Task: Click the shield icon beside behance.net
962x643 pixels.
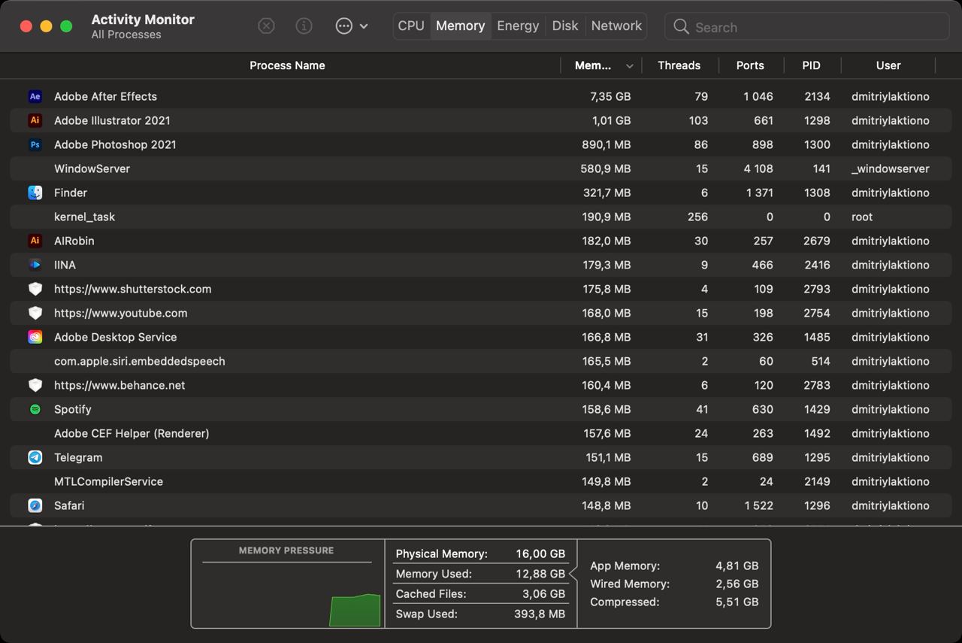Action: pos(35,385)
